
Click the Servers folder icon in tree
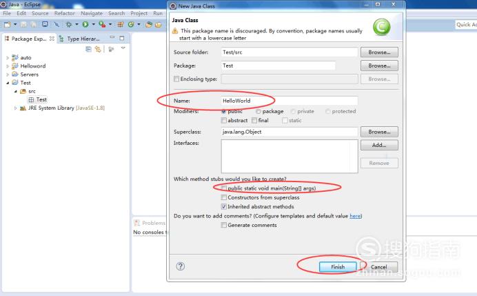tap(15, 74)
